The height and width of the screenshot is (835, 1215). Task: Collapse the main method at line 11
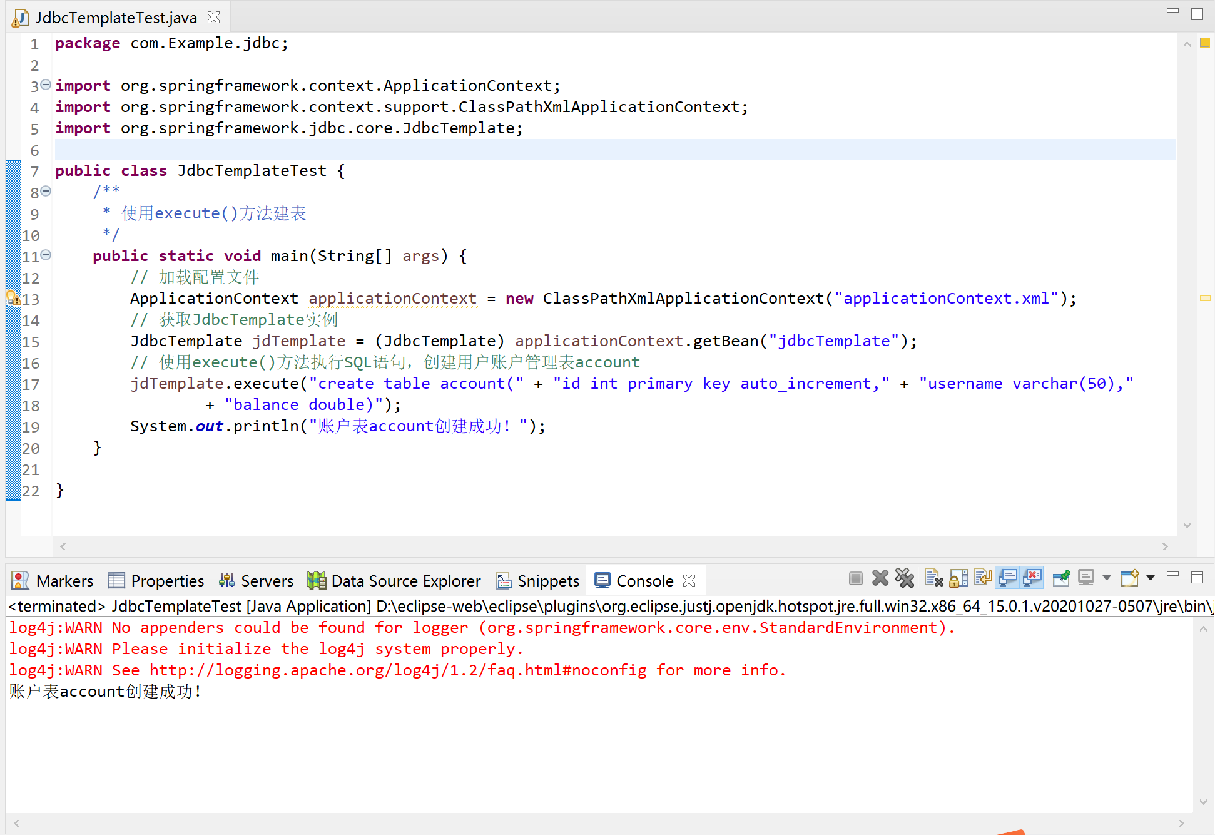pos(46,255)
